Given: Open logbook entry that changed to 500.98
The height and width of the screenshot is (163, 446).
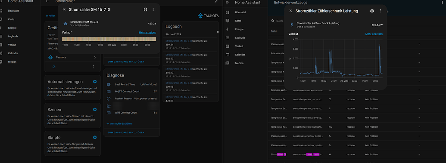Looking at the screenshot, I should 190,86.
